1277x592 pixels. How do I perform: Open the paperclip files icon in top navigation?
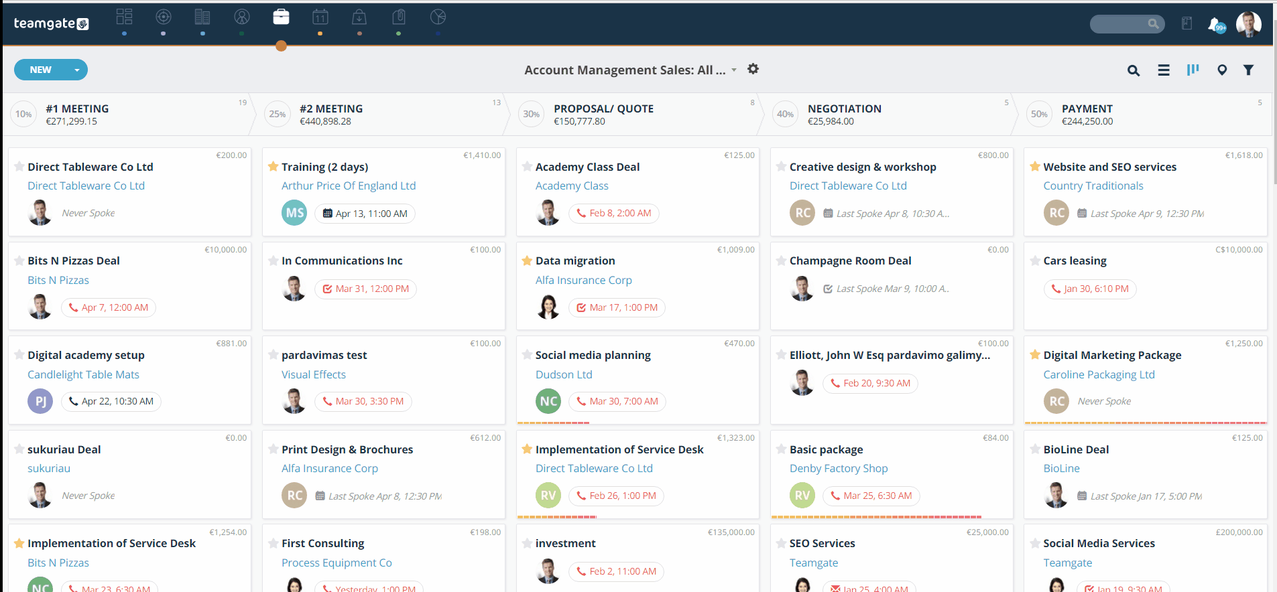tap(399, 17)
